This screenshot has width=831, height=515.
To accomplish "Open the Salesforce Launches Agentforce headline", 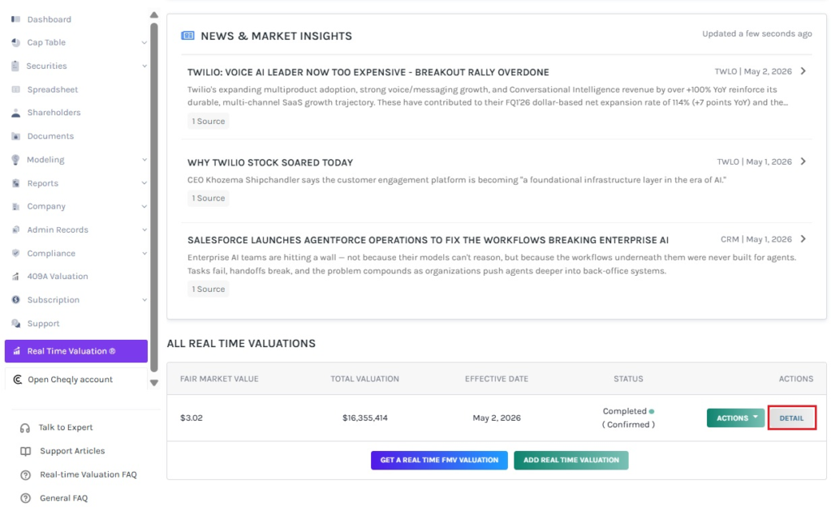I will pyautogui.click(x=428, y=240).
